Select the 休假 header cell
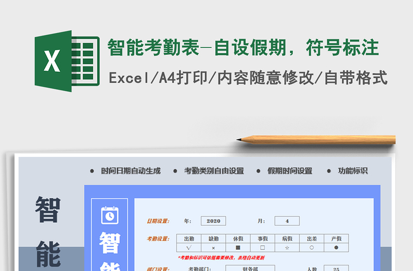Image resolution: width=413 pixels, height=271 pixels. click(238, 239)
